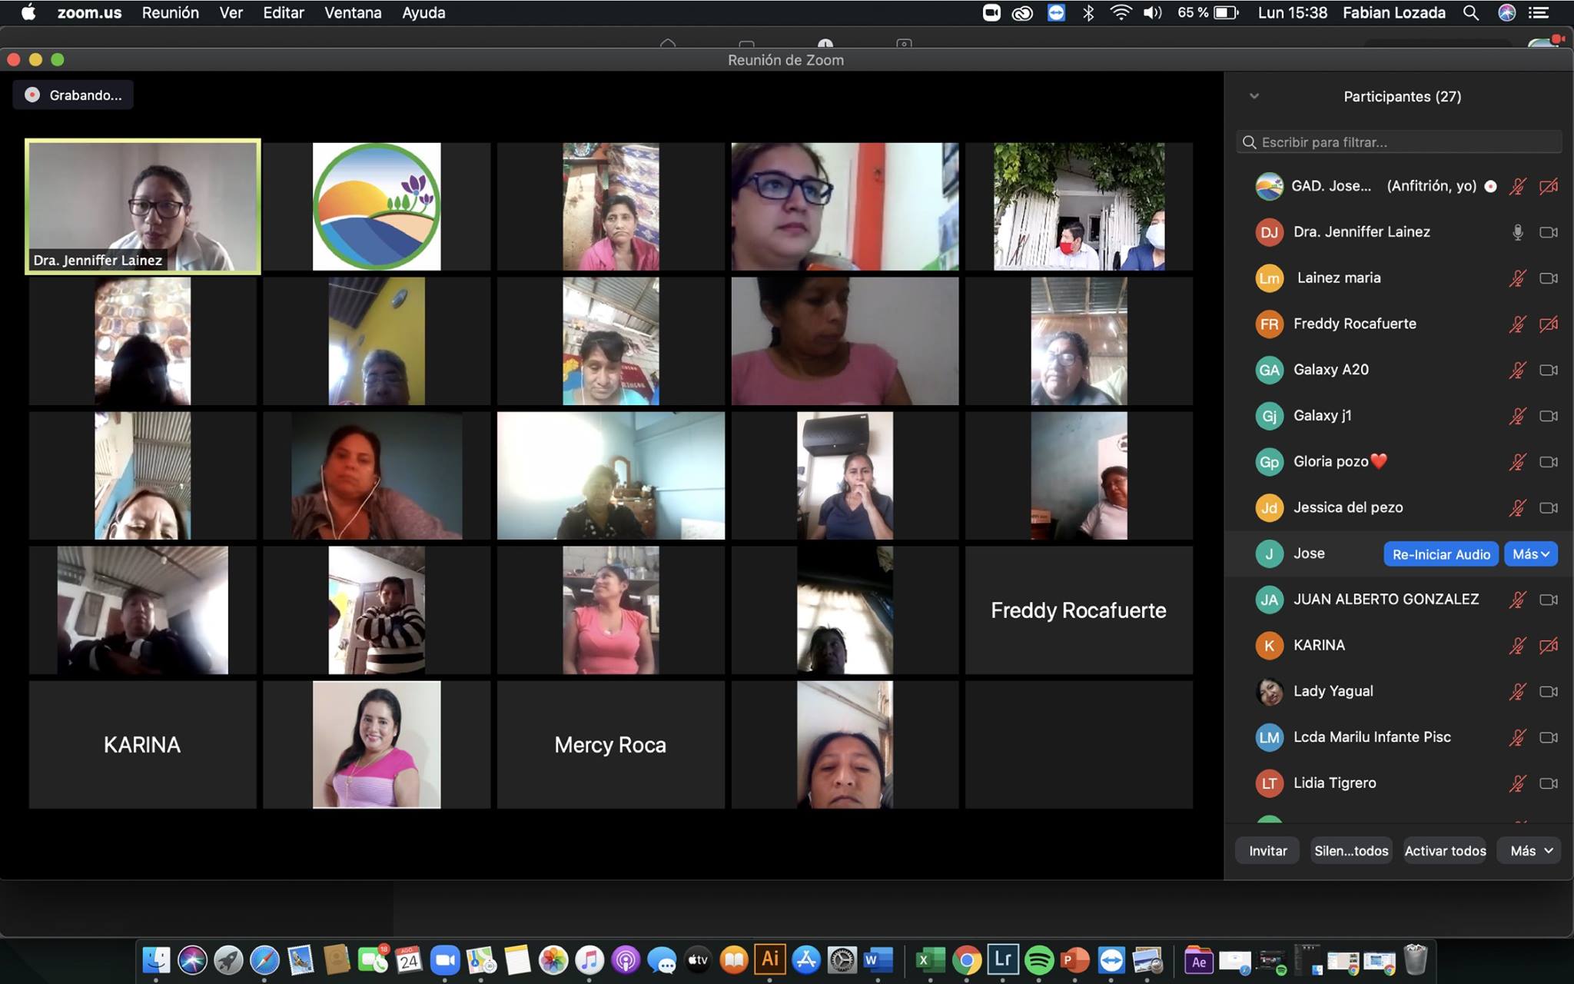Screen dimensions: 1574x984
Task: Expand the bottom Más menu in the participants panel
Action: click(x=1530, y=851)
